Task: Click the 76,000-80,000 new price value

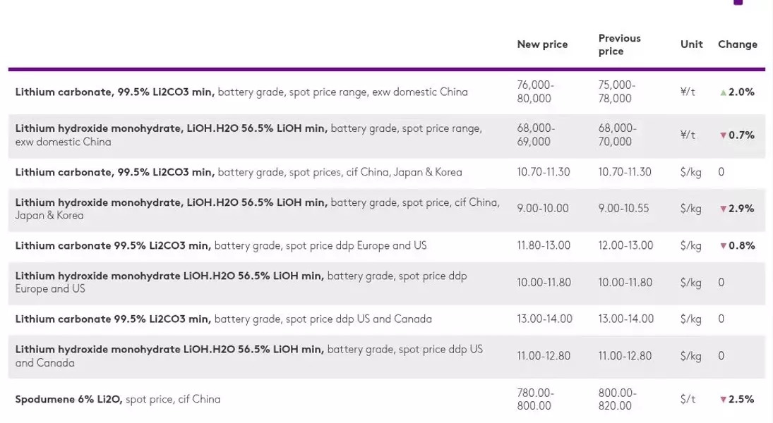Action: pos(535,92)
